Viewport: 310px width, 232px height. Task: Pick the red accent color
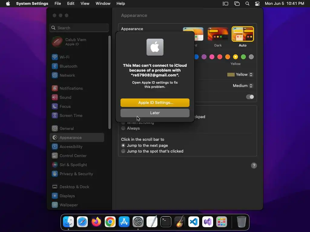pos(220,57)
